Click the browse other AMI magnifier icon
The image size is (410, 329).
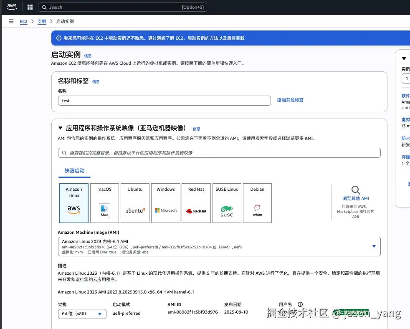(x=356, y=190)
